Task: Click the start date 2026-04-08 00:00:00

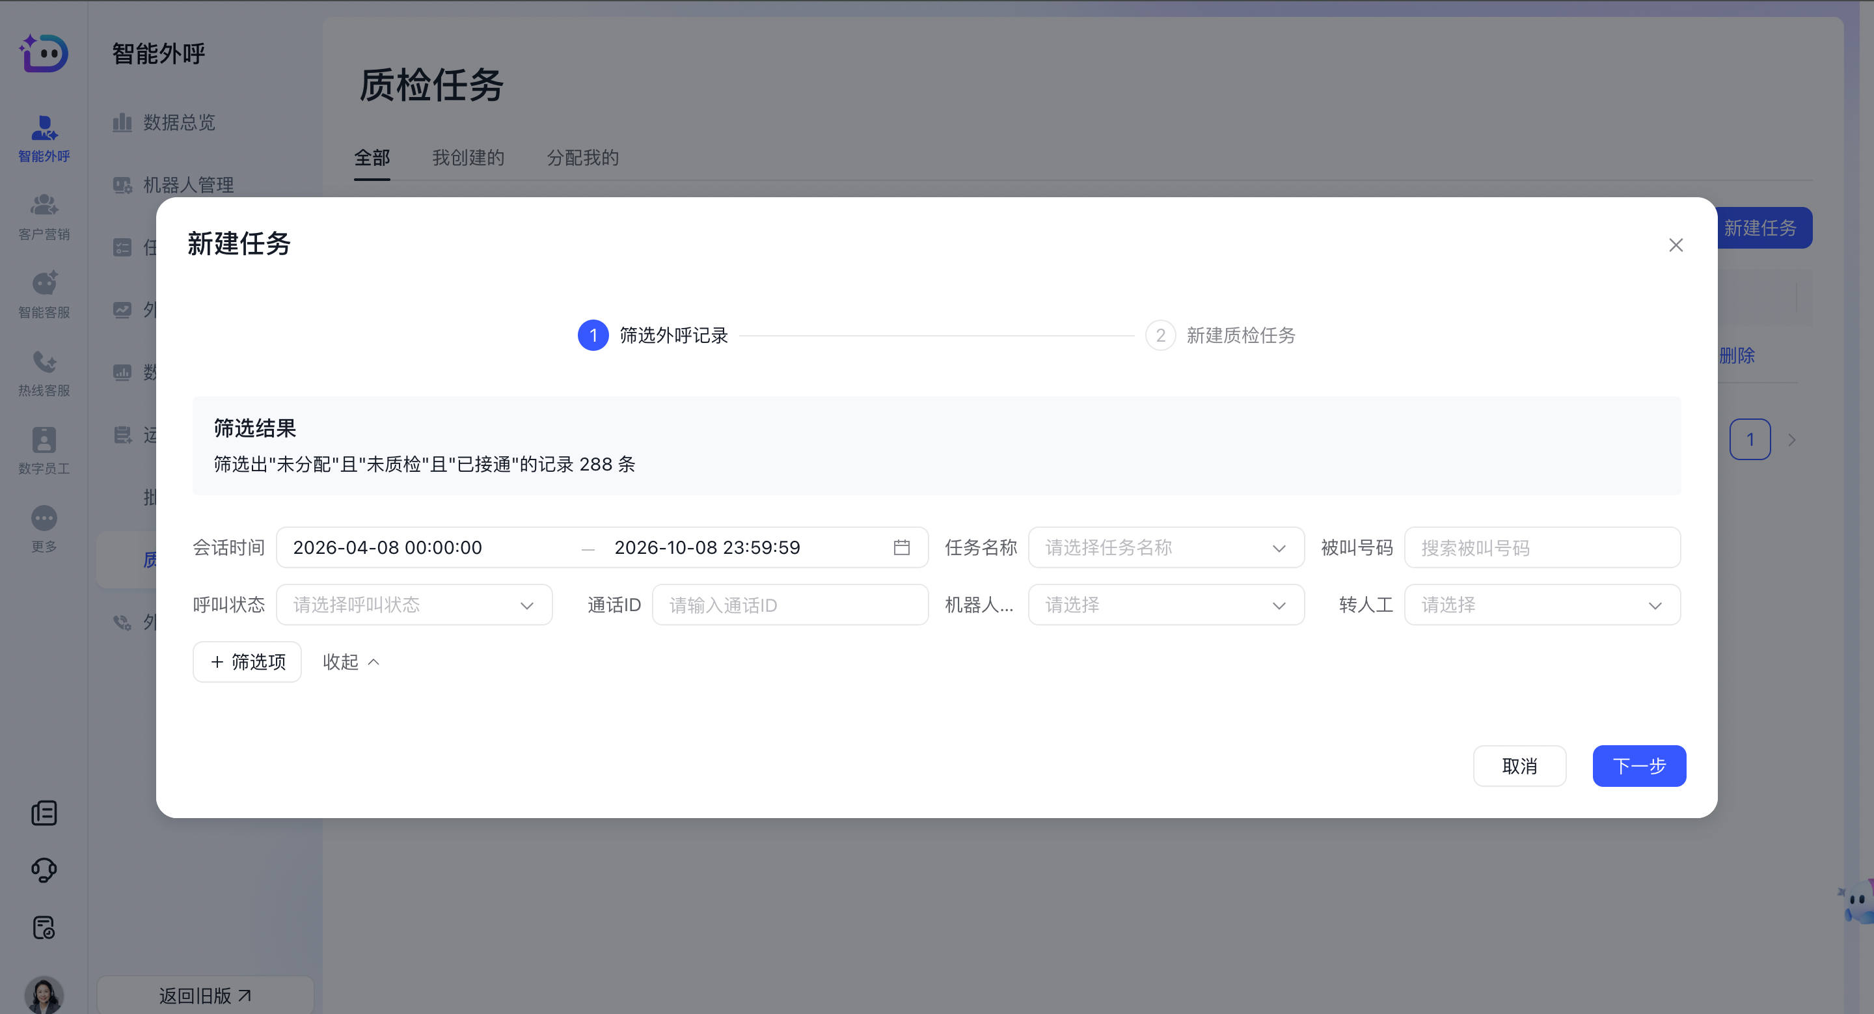Action: tap(387, 547)
